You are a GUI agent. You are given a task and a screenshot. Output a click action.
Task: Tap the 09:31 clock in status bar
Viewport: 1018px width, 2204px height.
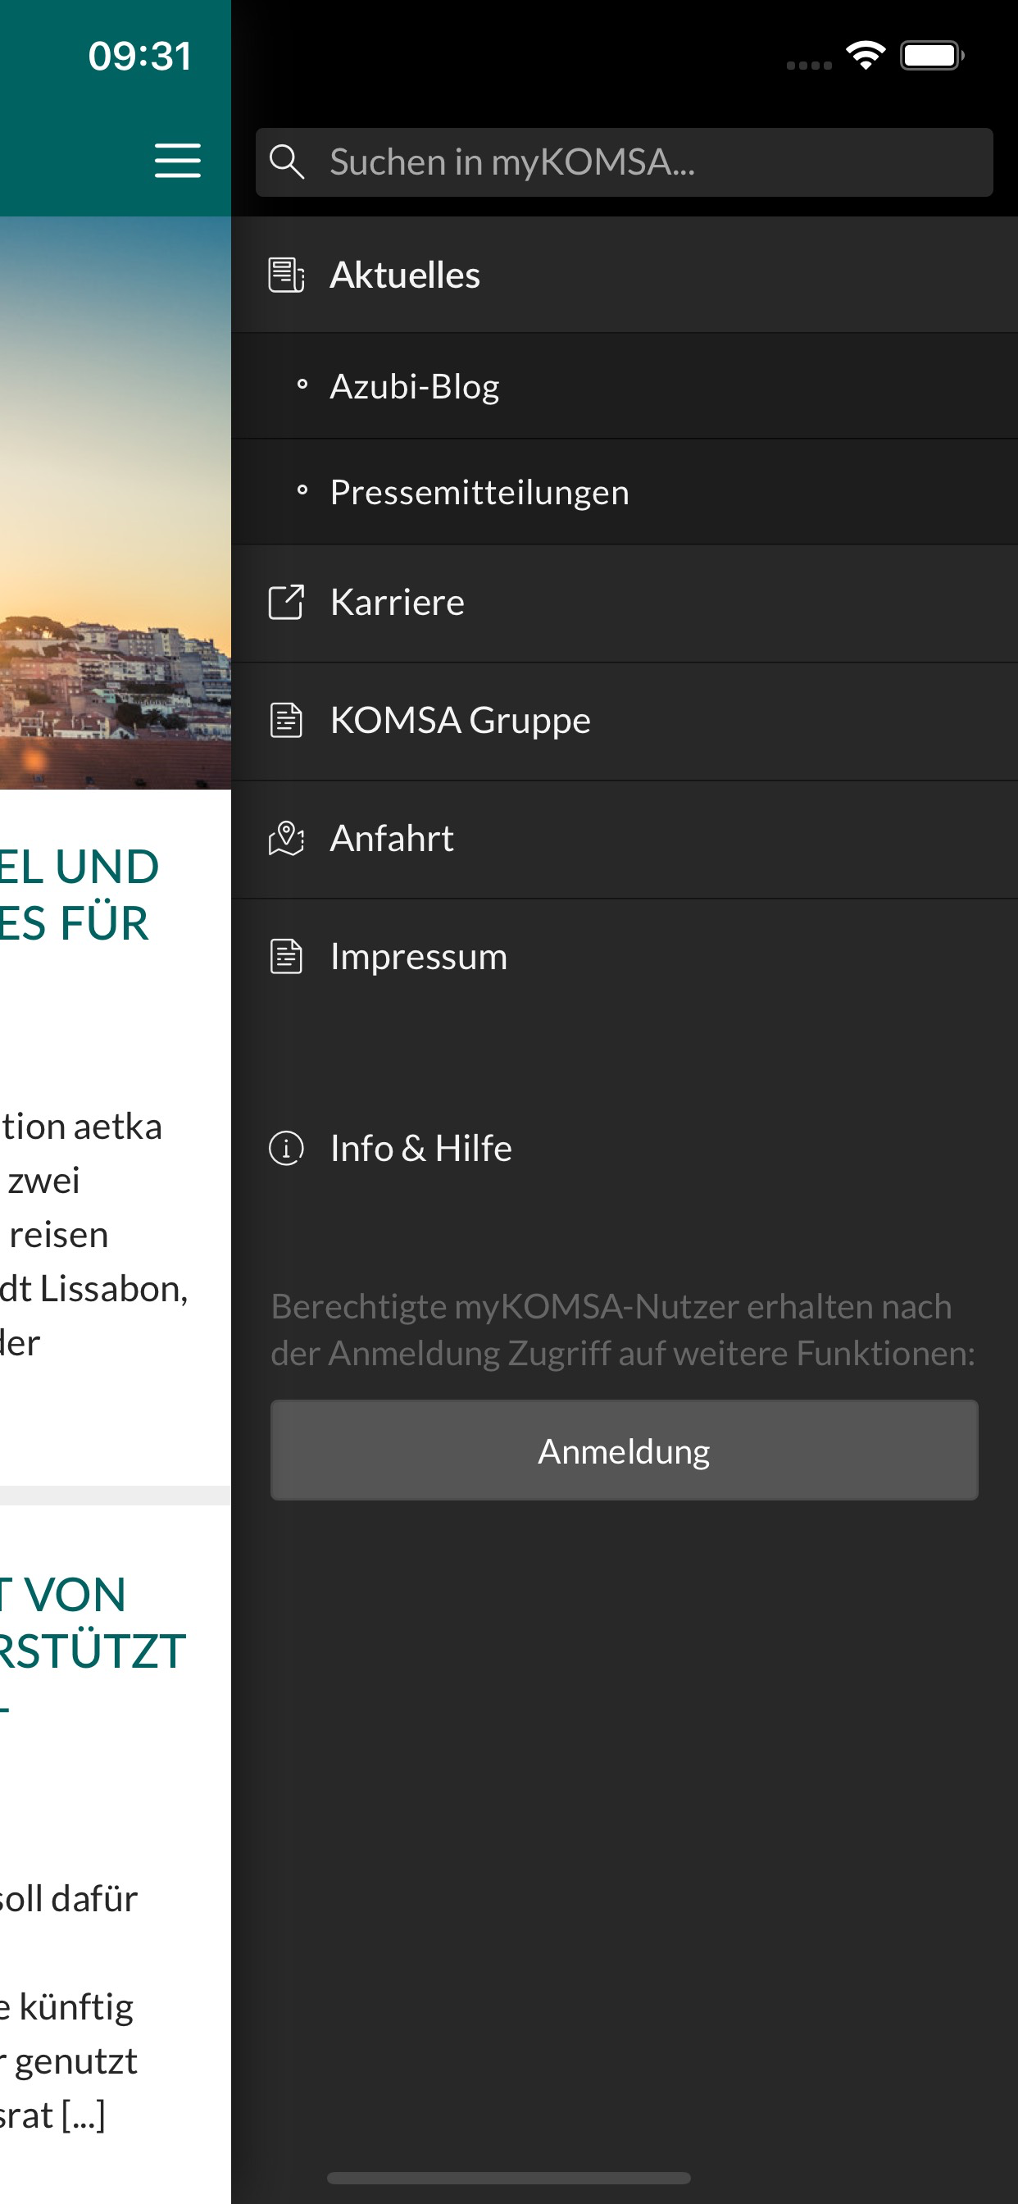point(139,57)
